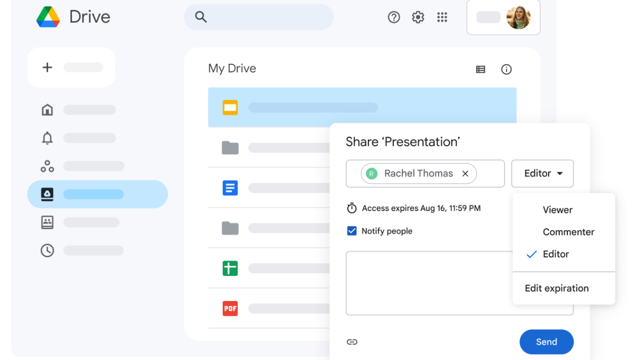The image size is (638, 360).
Task: Open the Google apps grid
Action: [442, 18]
